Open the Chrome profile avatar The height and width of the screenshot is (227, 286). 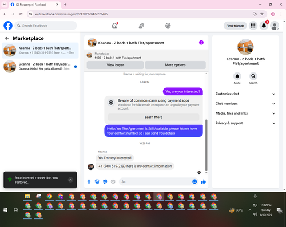click(273, 14)
